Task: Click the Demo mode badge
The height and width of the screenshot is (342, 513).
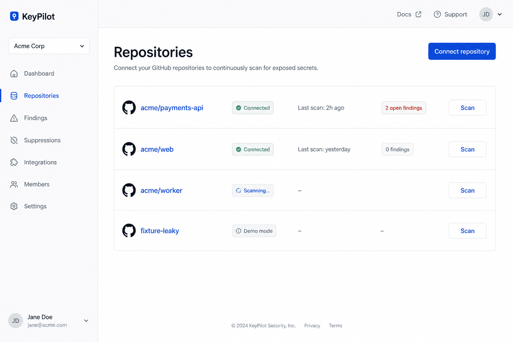Action: tap(254, 231)
